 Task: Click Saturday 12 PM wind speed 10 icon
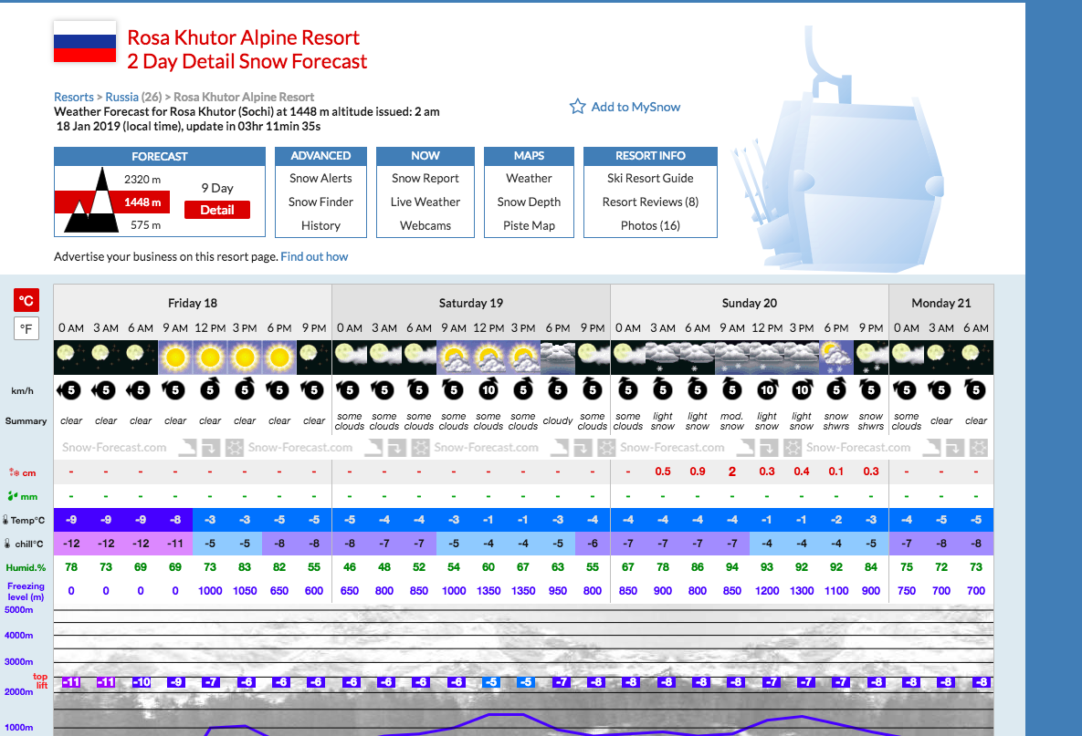coord(488,389)
